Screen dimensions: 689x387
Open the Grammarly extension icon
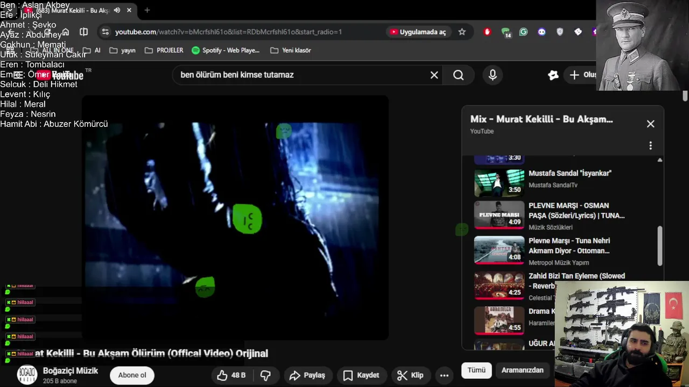pos(523,32)
